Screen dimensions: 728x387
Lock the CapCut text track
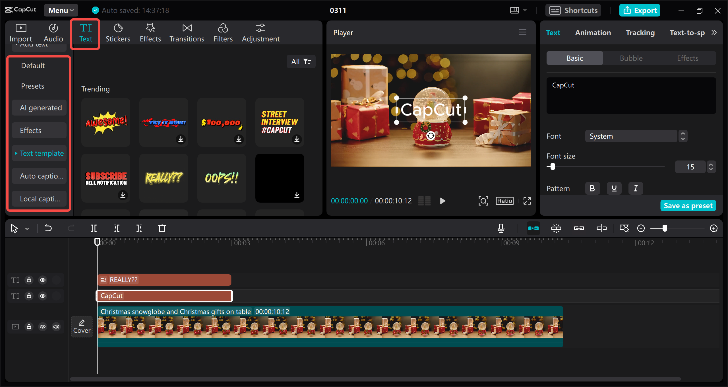[x=29, y=296]
